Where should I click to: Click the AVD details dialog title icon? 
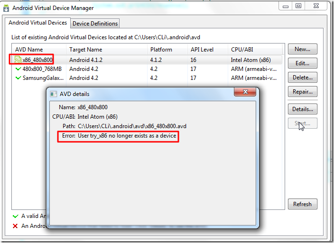[53, 94]
